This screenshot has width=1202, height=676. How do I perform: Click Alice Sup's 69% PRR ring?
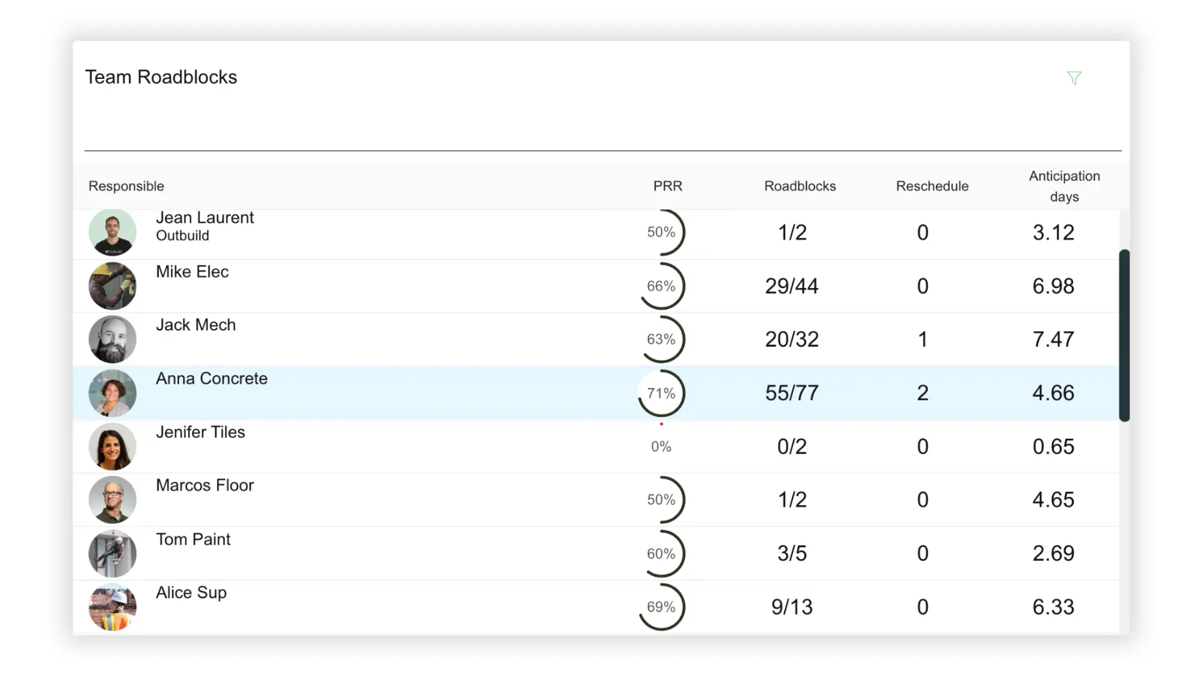click(x=662, y=607)
